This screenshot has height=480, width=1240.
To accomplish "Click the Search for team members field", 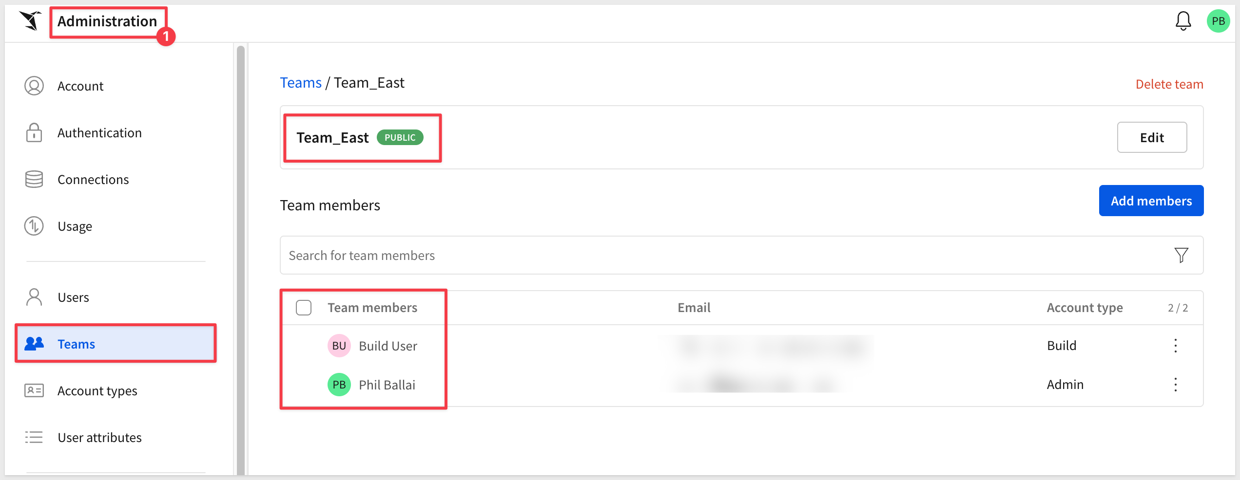I will 741,255.
